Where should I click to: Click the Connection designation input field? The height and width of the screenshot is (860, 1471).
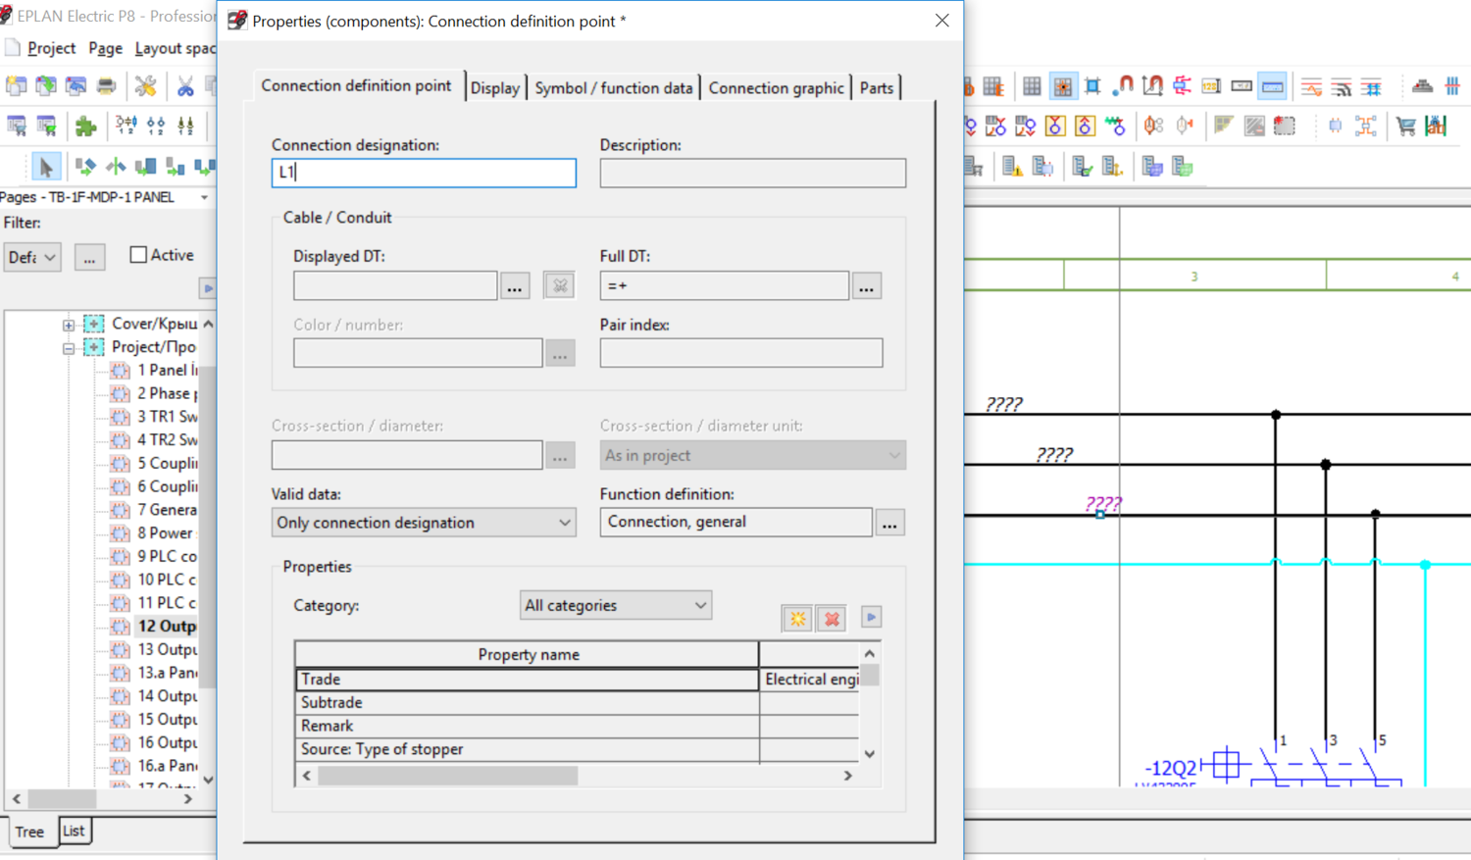click(x=424, y=173)
